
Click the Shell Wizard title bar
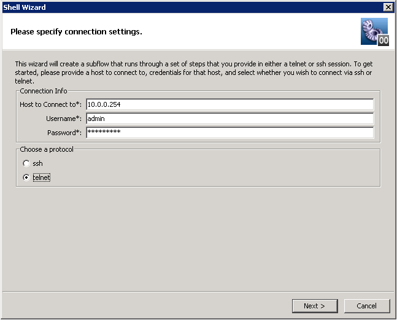coord(184,7)
